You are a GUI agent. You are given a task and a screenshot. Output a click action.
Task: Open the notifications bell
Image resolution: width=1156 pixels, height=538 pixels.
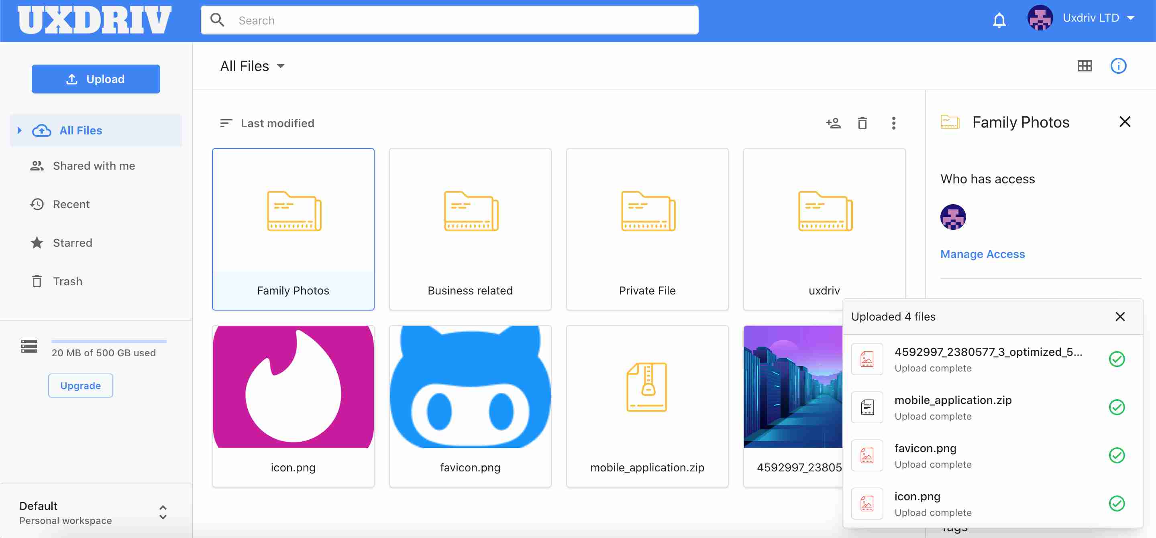click(999, 20)
